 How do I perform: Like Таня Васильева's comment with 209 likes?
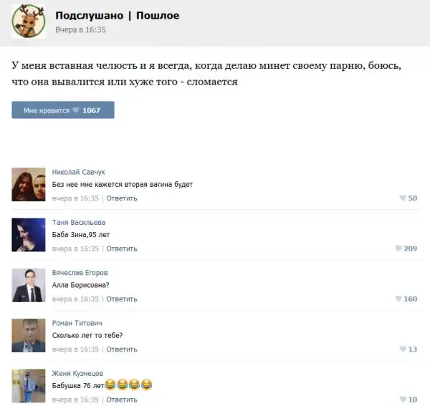(x=398, y=248)
